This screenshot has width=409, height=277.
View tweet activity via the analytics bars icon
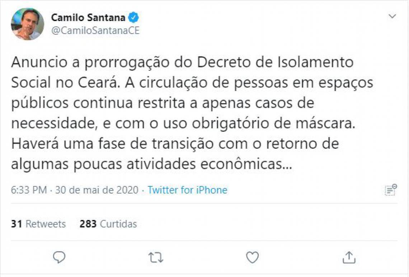(390, 190)
